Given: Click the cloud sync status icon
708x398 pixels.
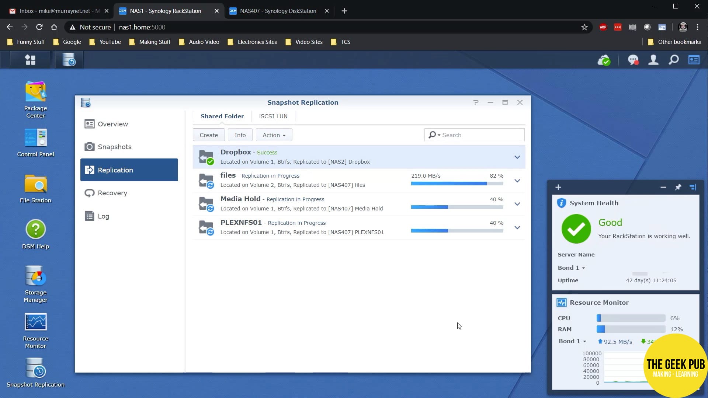Looking at the screenshot, I should point(604,60).
